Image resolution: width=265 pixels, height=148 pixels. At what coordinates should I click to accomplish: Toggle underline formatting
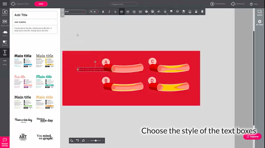[x=115, y=12]
